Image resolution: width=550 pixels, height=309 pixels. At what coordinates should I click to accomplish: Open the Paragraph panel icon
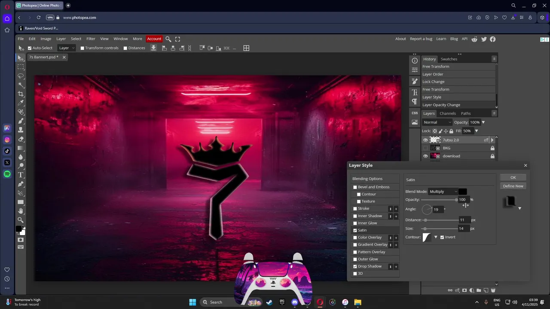coord(415,102)
